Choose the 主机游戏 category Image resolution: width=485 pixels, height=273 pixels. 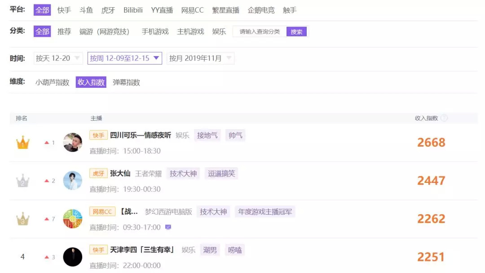[x=190, y=31]
